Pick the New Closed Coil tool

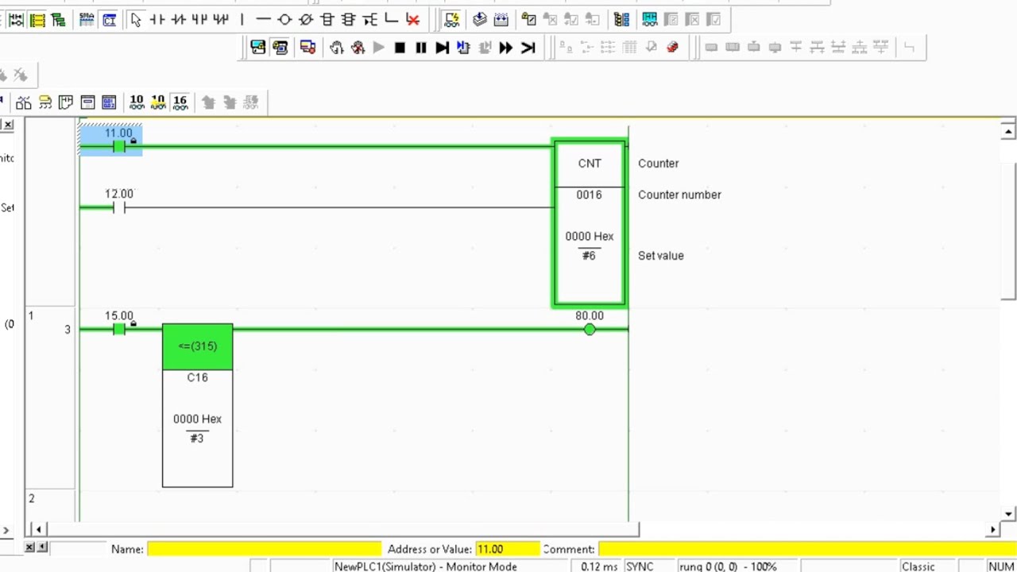306,20
